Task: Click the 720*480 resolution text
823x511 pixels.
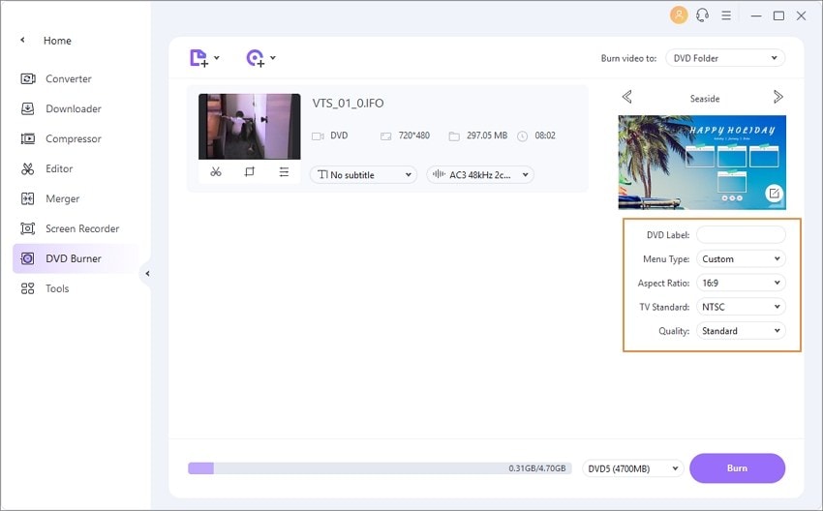Action: pos(413,135)
